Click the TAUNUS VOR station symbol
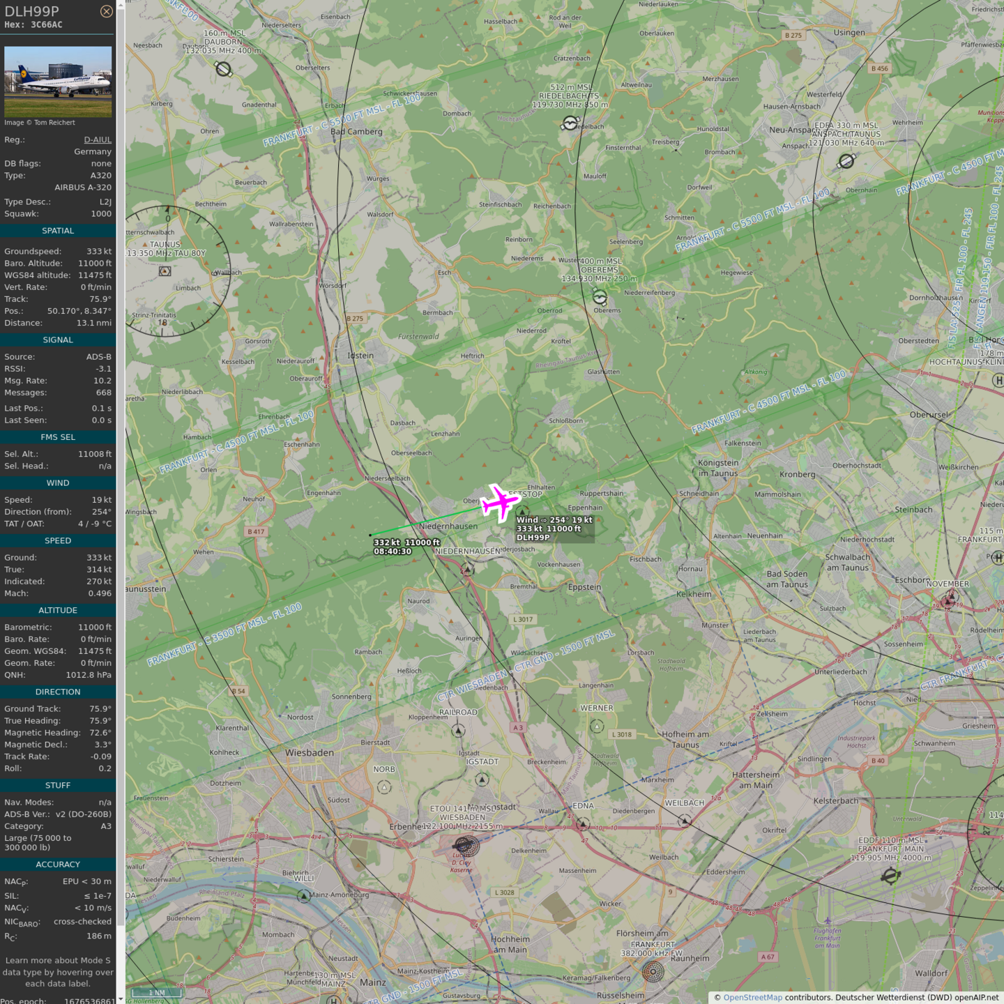The width and height of the screenshot is (1004, 1004). pos(165,271)
